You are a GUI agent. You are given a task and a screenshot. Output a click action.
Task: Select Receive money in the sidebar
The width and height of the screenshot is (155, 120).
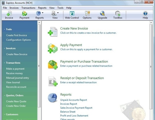tap(14, 73)
